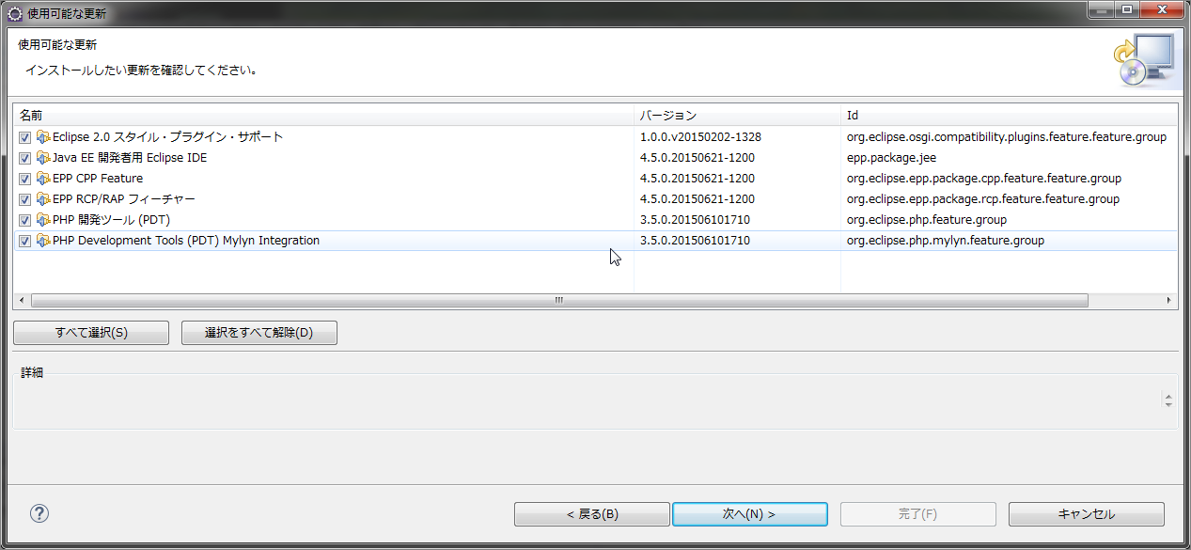The image size is (1191, 550).
Task: Click the 次へ(N) button to continue
Action: [x=749, y=513]
